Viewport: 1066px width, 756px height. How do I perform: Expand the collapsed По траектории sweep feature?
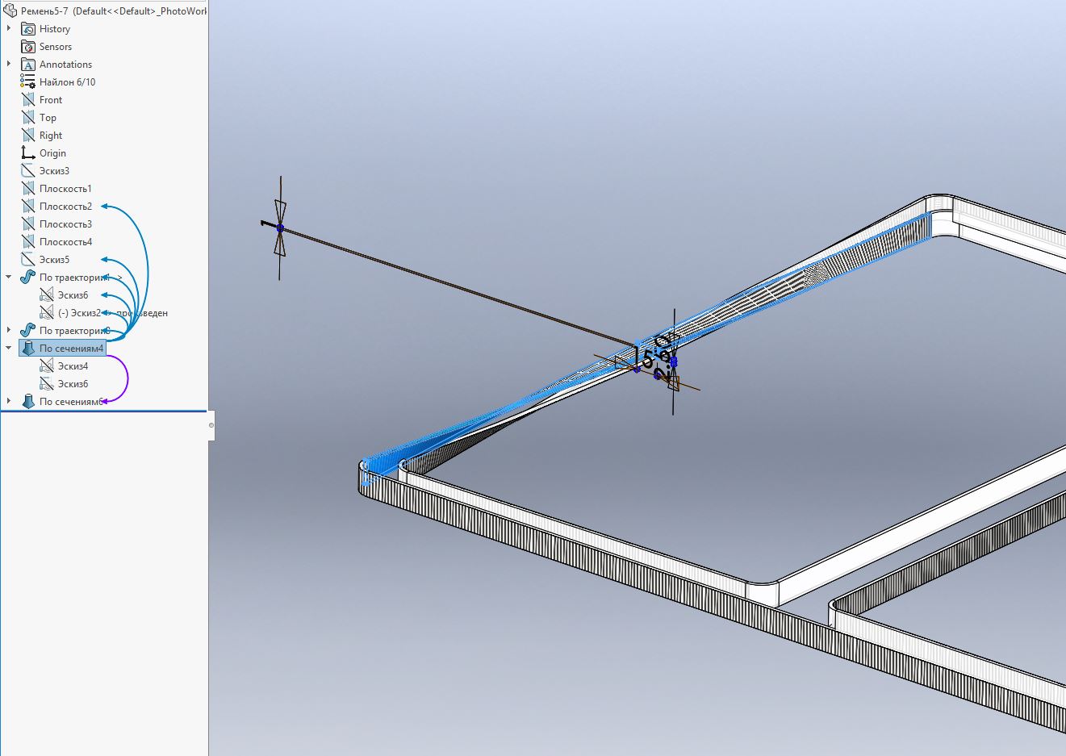[x=9, y=331]
